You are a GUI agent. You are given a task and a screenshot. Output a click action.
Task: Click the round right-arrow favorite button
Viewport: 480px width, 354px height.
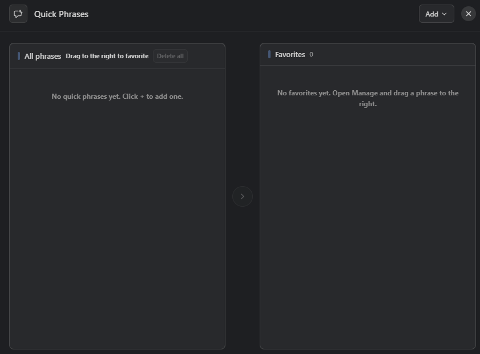(x=243, y=196)
